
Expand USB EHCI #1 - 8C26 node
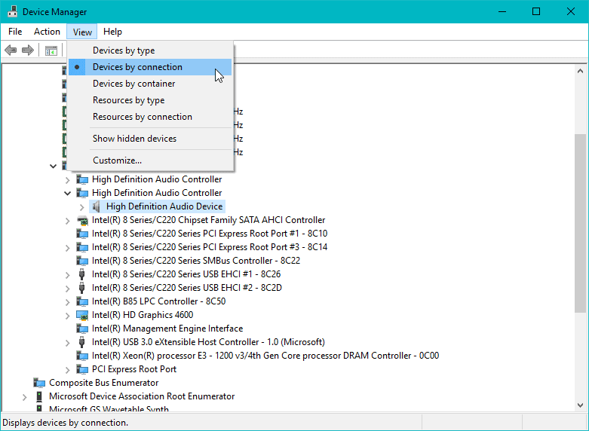pos(68,275)
